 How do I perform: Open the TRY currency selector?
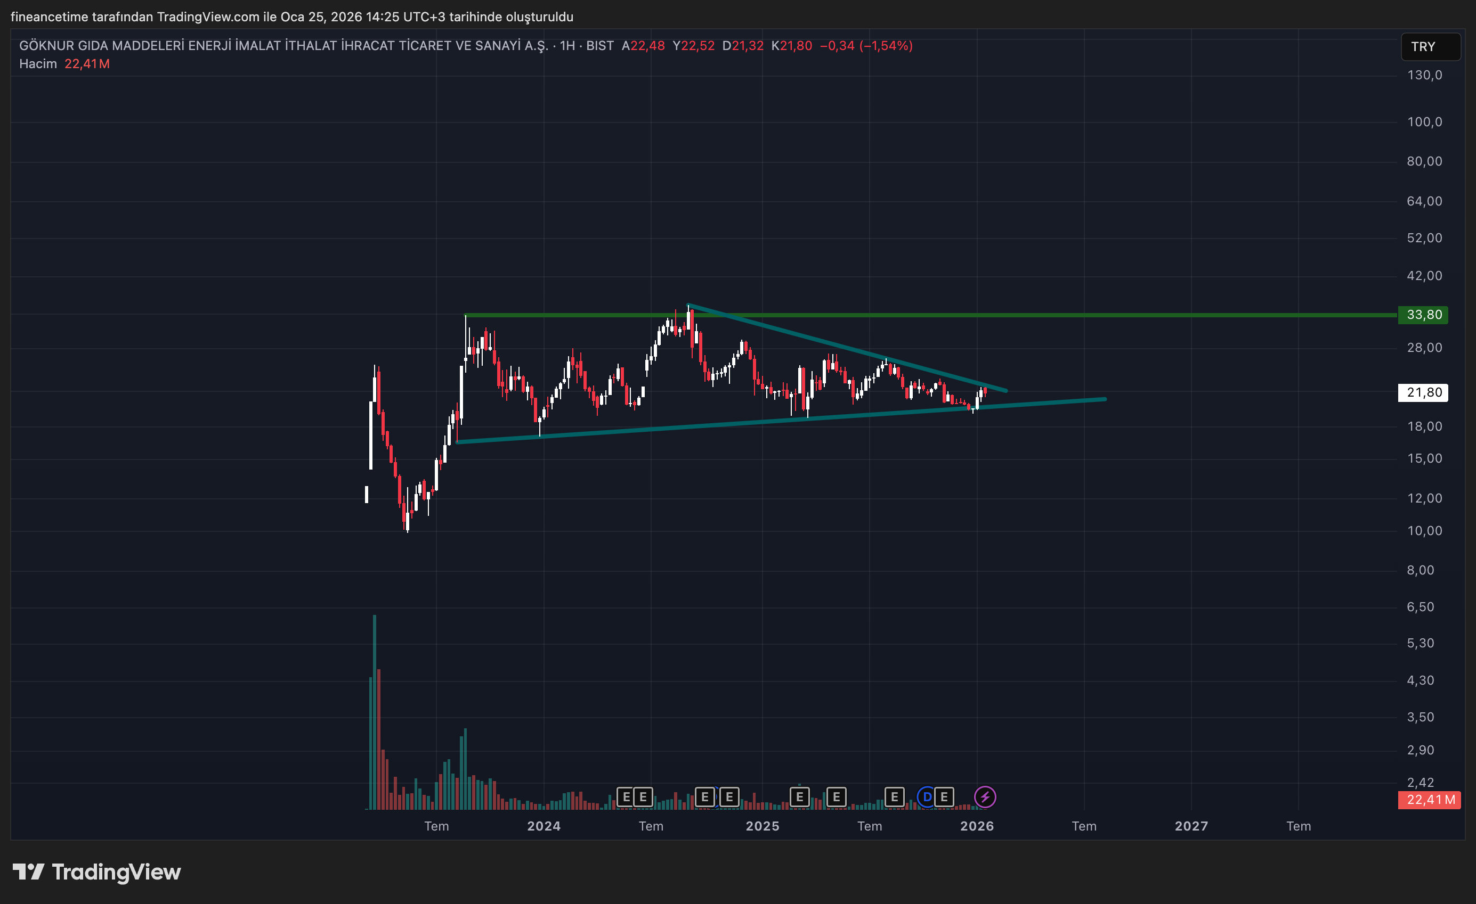tap(1430, 47)
